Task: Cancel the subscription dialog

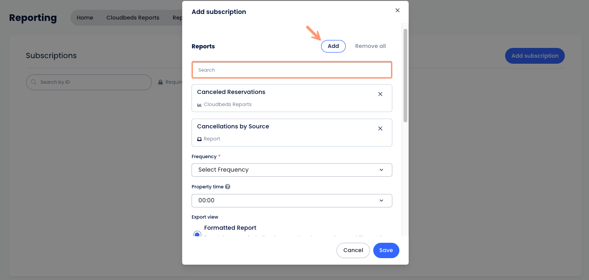Action: coord(353,250)
